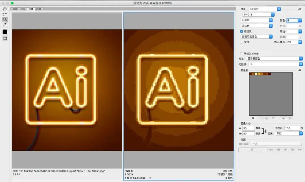Step to the previous animation frame
This screenshot has height=182, width=305.
click(278, 150)
